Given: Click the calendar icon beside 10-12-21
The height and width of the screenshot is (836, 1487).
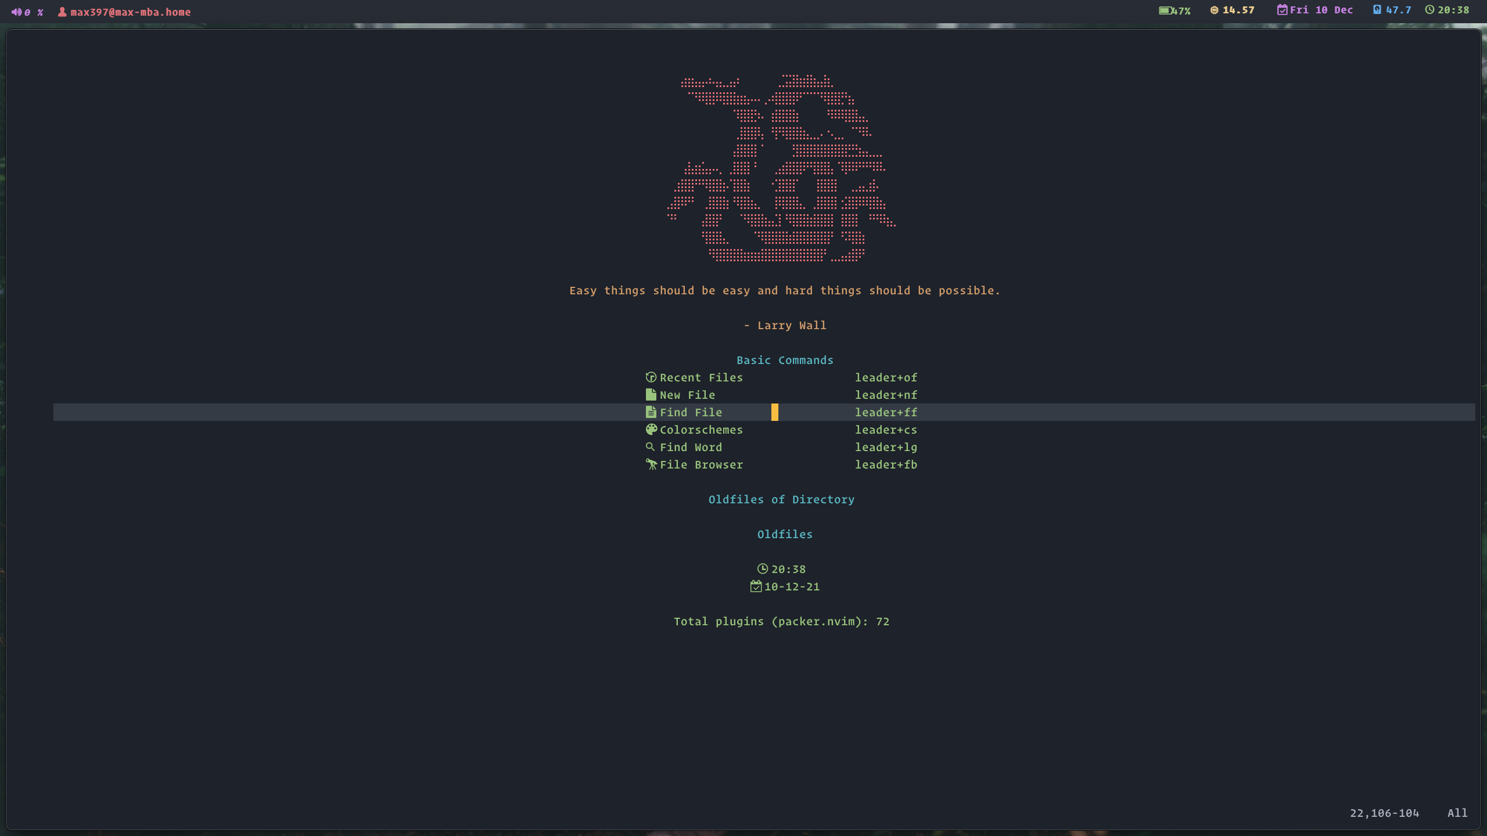Looking at the screenshot, I should [756, 586].
